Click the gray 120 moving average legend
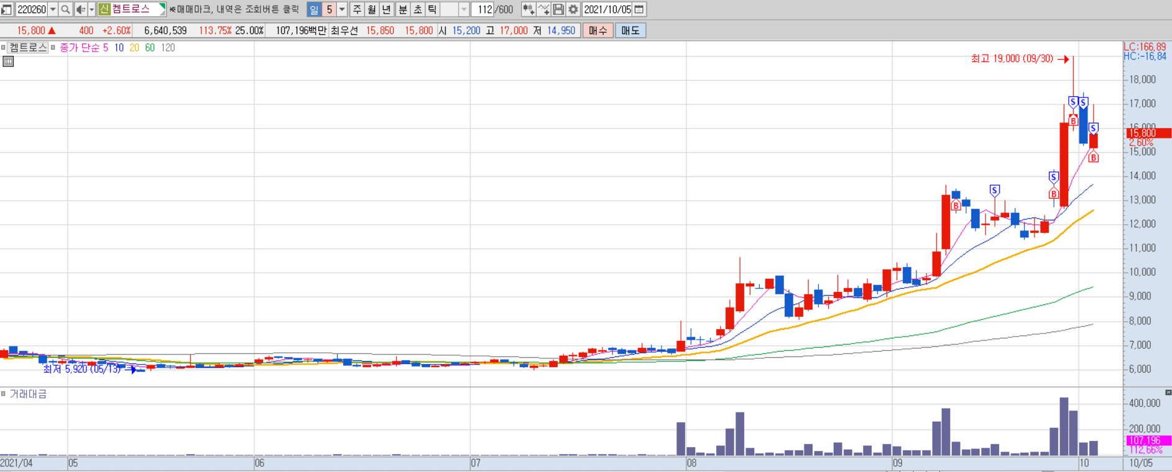The height and width of the screenshot is (472, 1172). (x=168, y=47)
